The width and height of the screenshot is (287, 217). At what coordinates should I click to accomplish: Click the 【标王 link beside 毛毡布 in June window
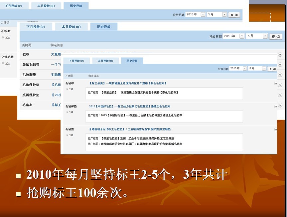click(56, 105)
